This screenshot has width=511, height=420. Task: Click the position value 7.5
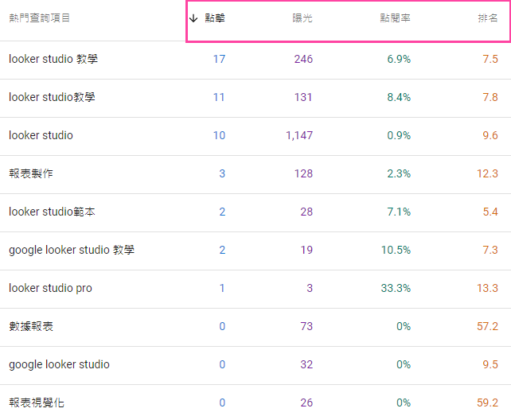click(x=490, y=59)
